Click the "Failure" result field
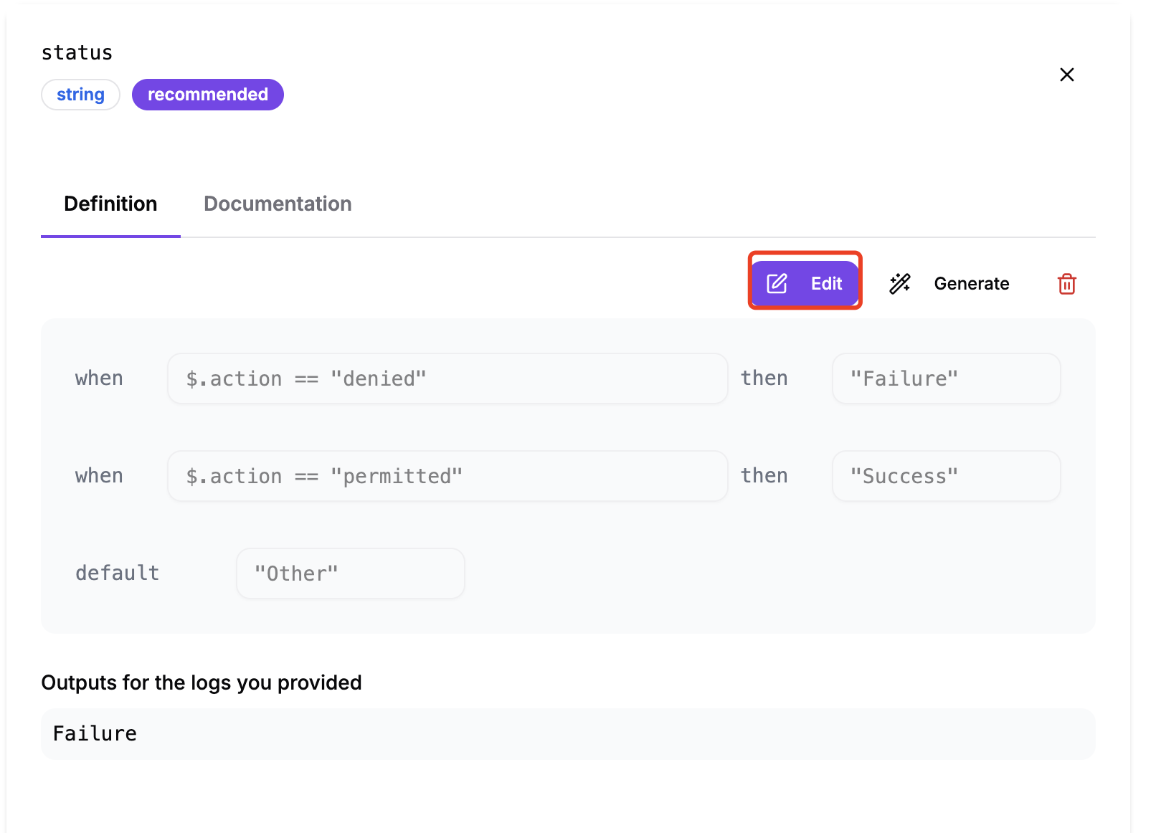 945,379
